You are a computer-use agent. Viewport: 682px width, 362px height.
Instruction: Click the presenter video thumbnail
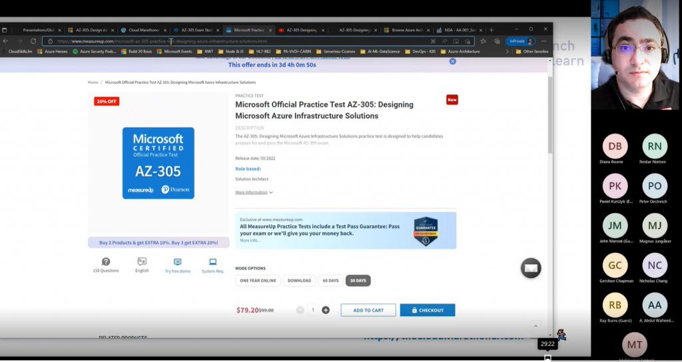coord(635,55)
